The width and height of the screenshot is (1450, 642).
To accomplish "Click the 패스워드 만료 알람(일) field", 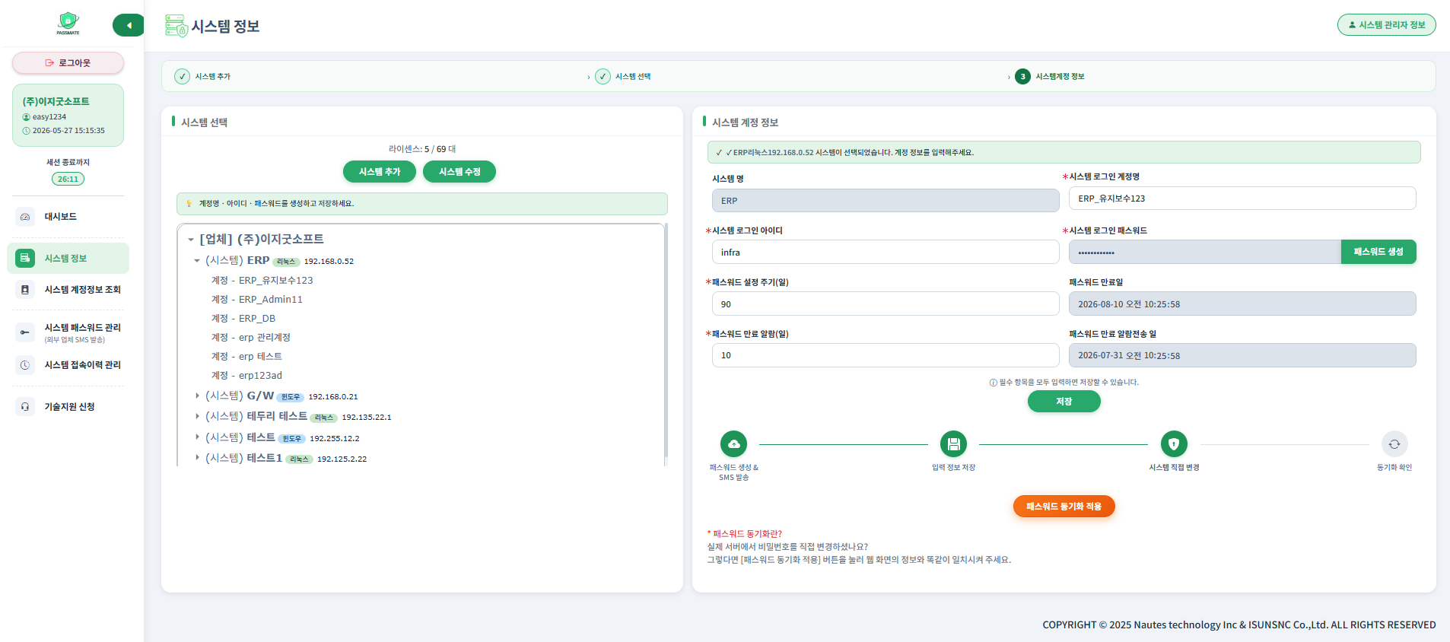I will (x=886, y=355).
